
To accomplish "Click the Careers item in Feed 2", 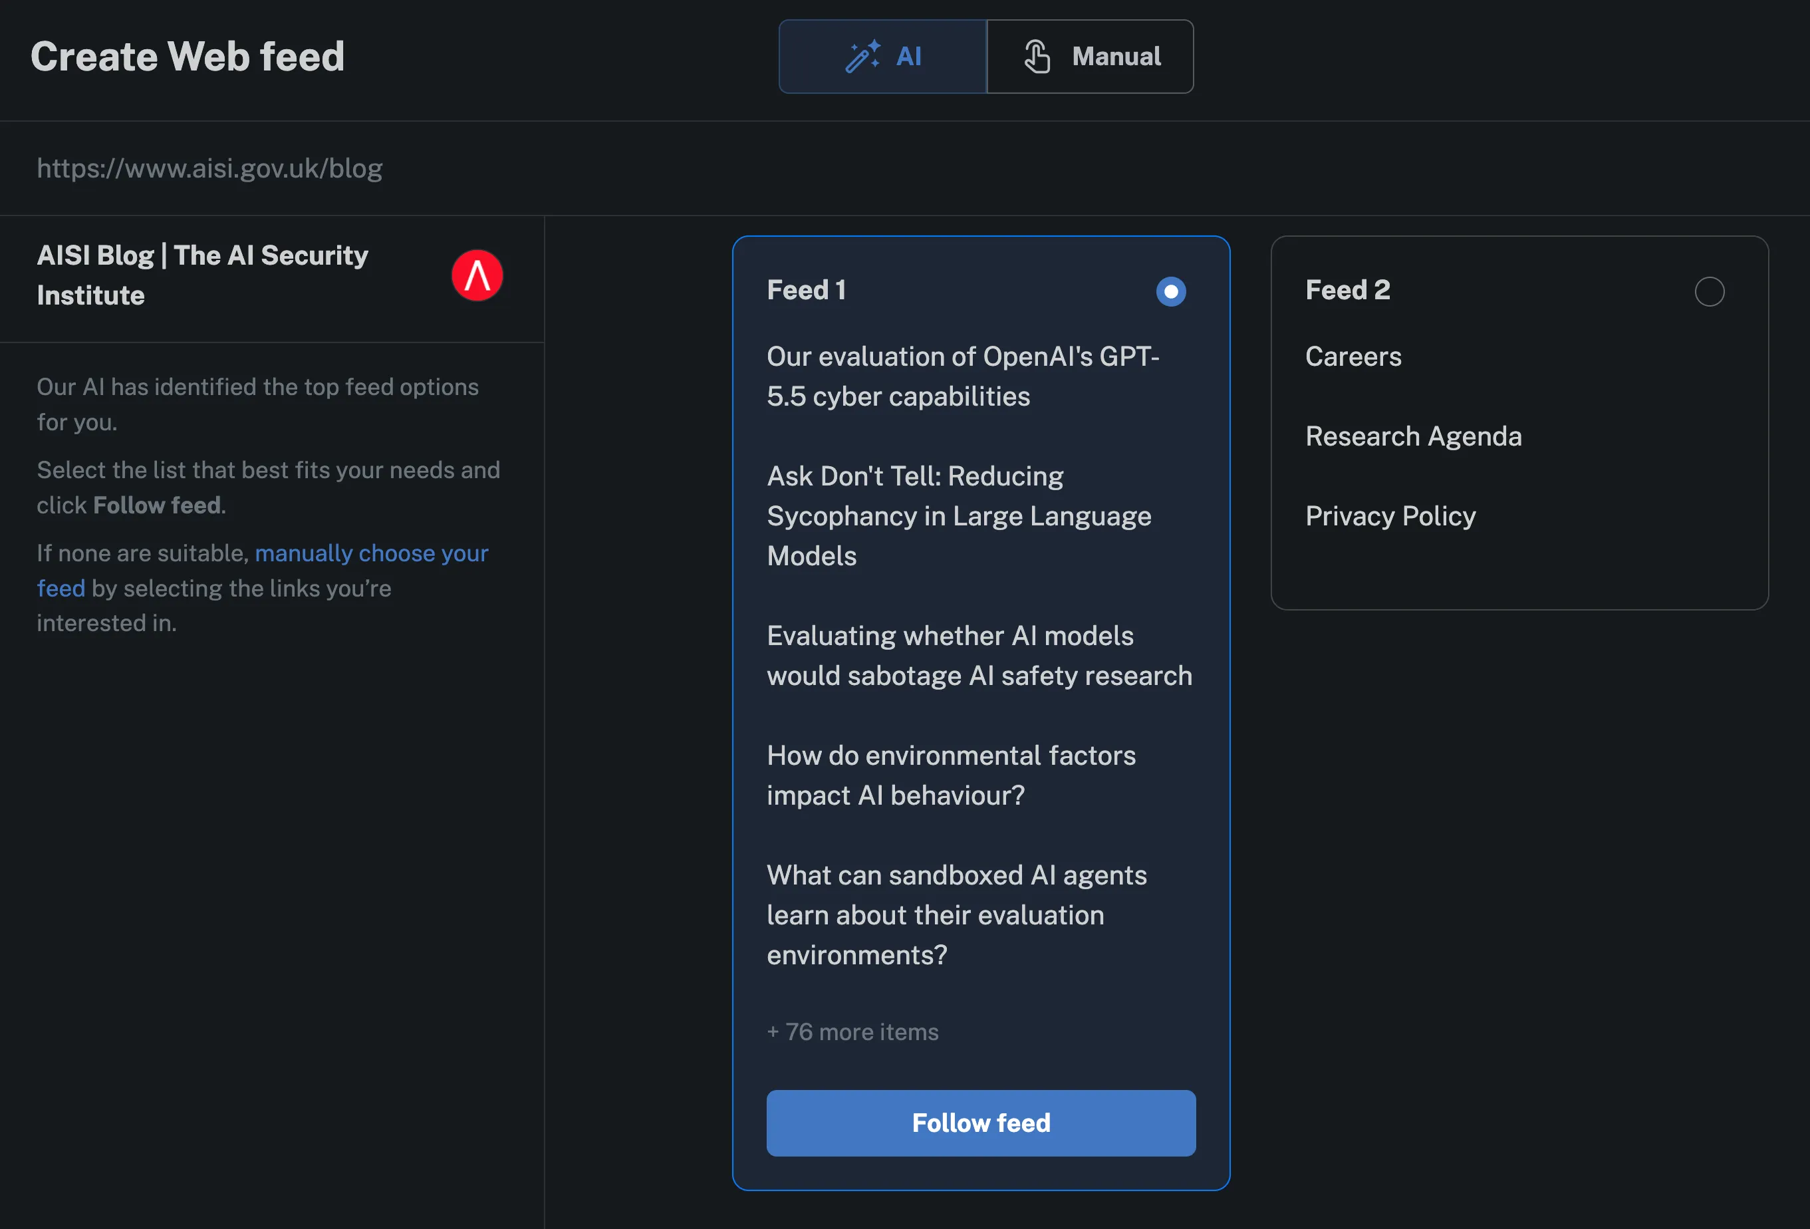I will pyautogui.click(x=1354, y=356).
